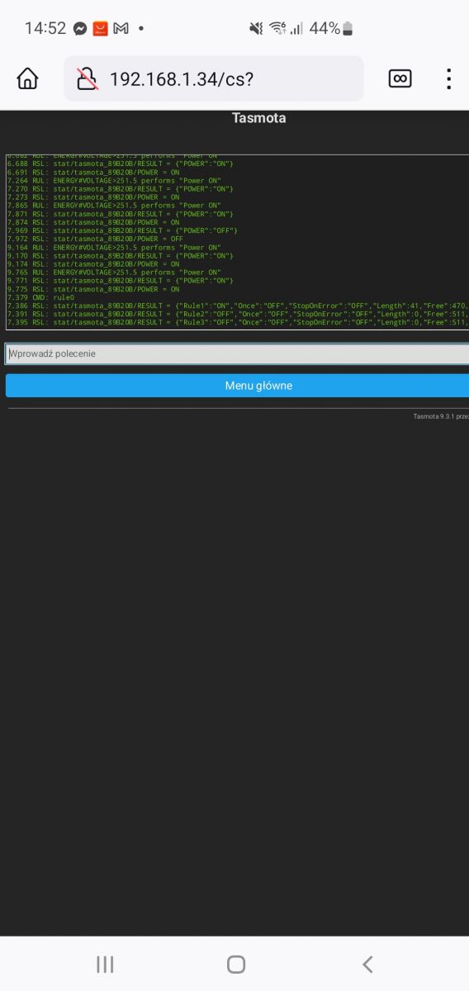The width and height of the screenshot is (469, 991).
Task: Tap the muted sound status icon
Action: [256, 28]
